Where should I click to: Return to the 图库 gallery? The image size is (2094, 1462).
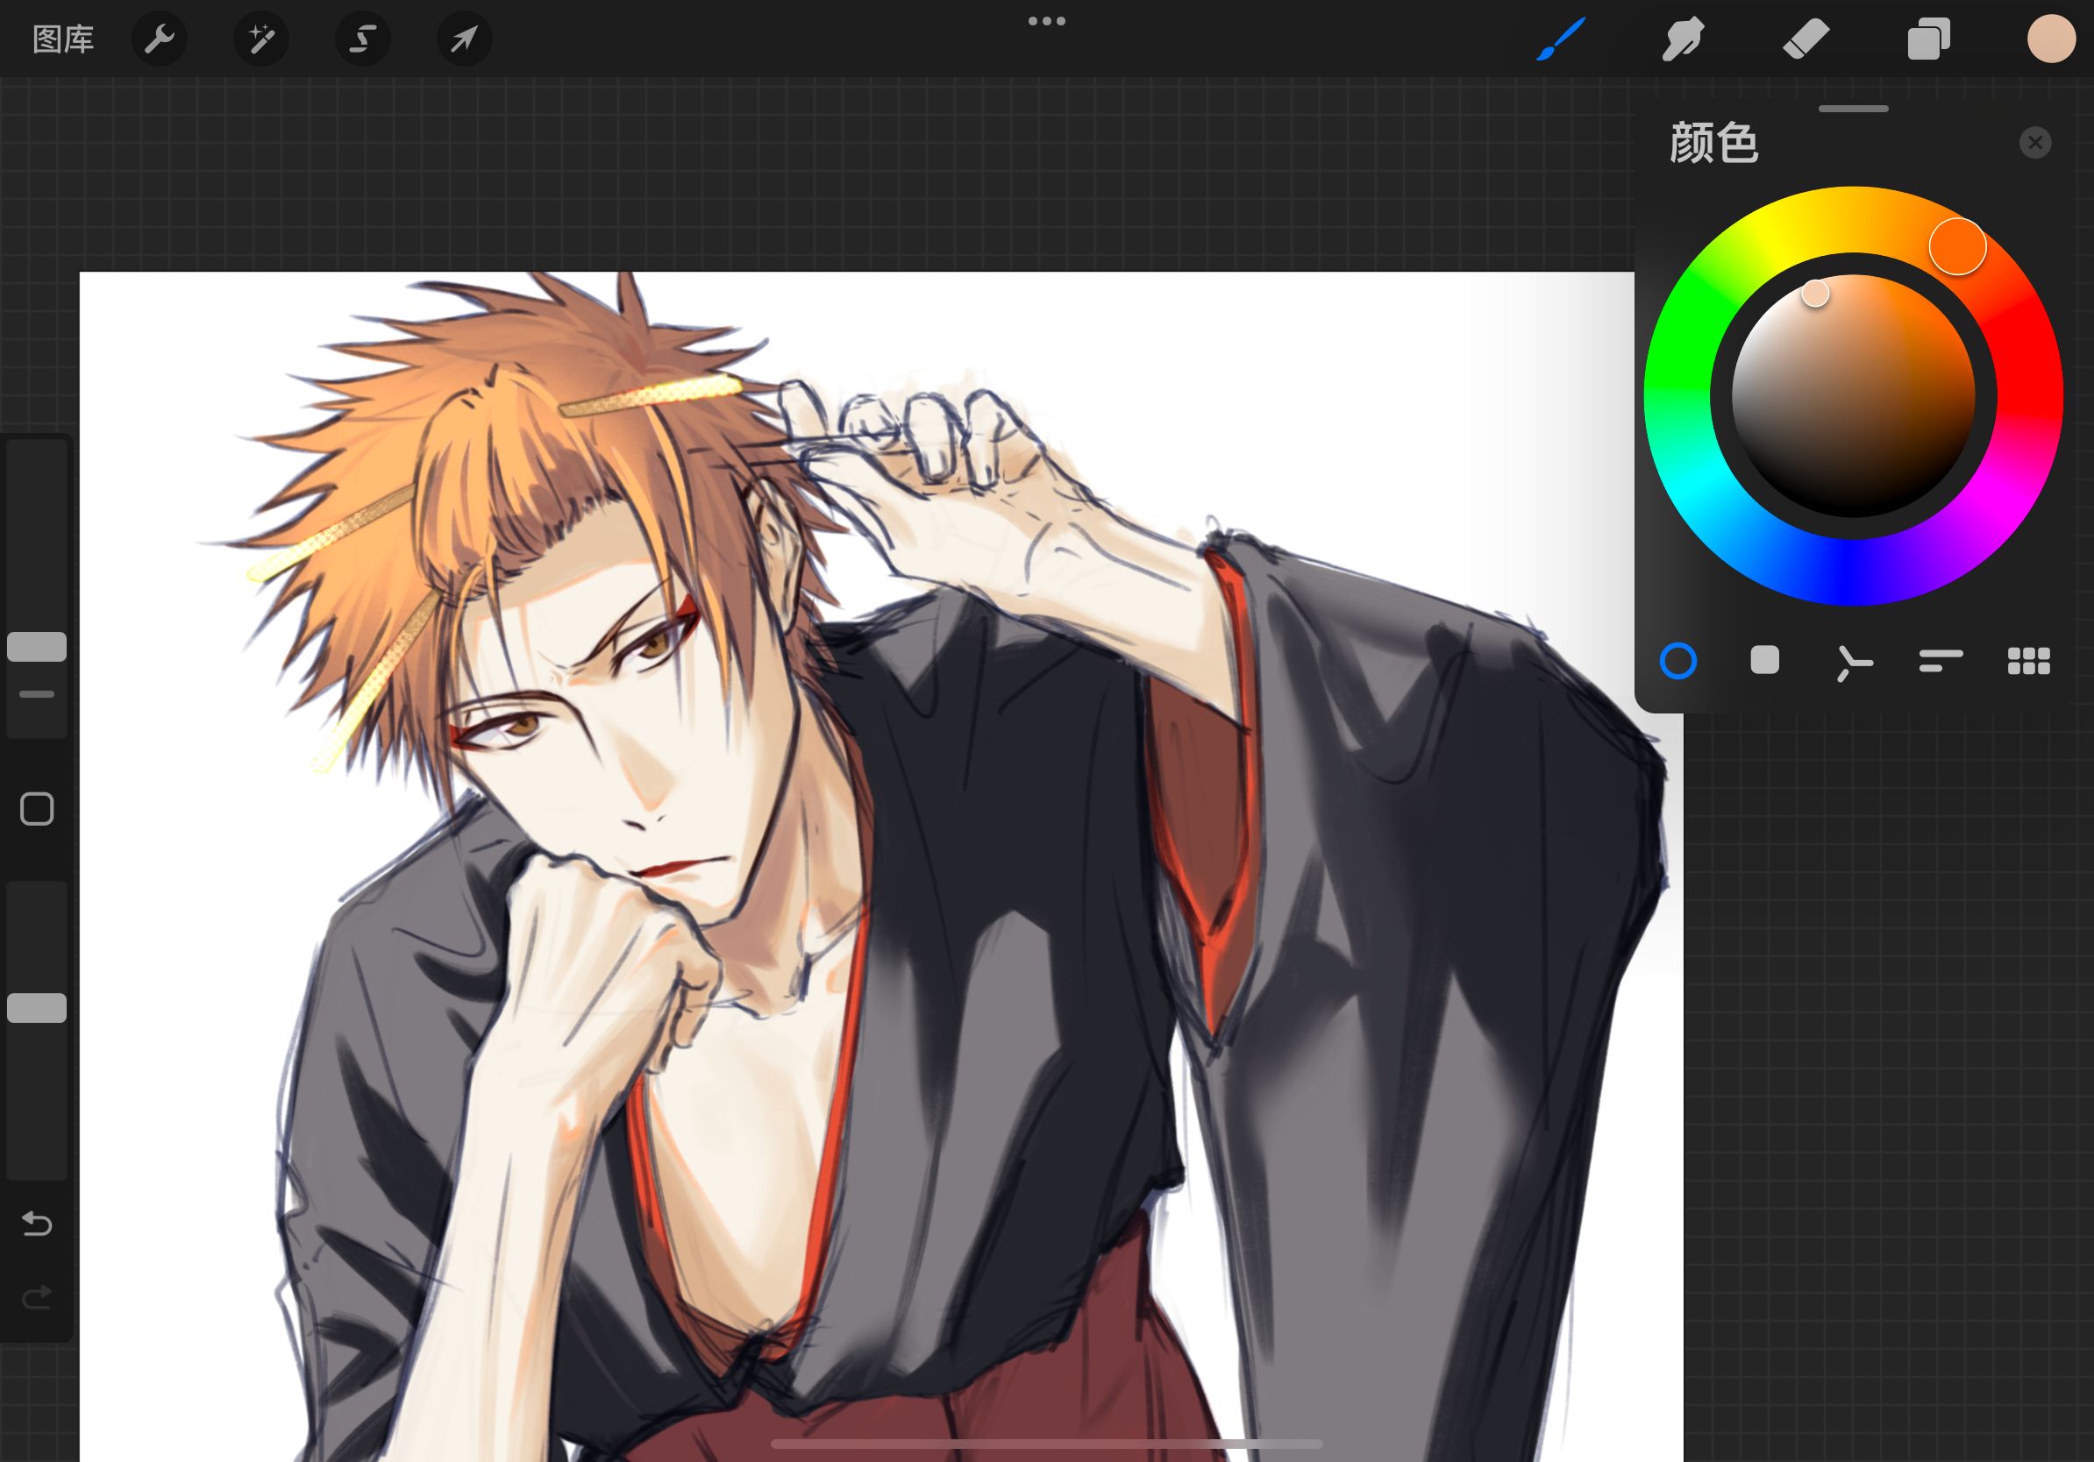(x=63, y=39)
